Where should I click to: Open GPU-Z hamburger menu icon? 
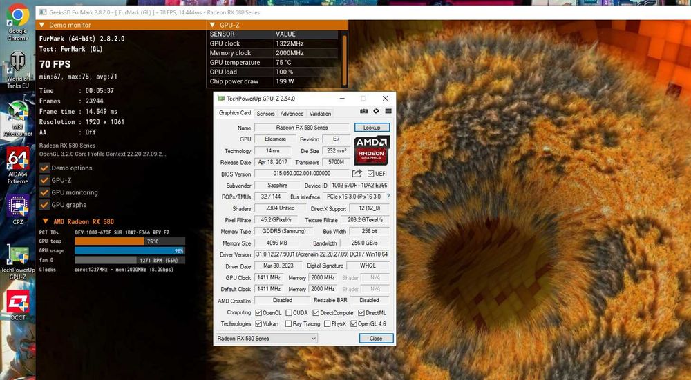388,111
